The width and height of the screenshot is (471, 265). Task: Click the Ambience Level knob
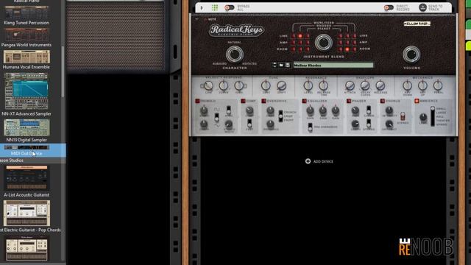click(x=423, y=117)
